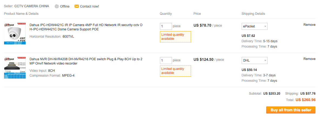This screenshot has width=320, height=121.
Task: Remove the Dahua NVR recorder from cart
Action: coord(309,59)
